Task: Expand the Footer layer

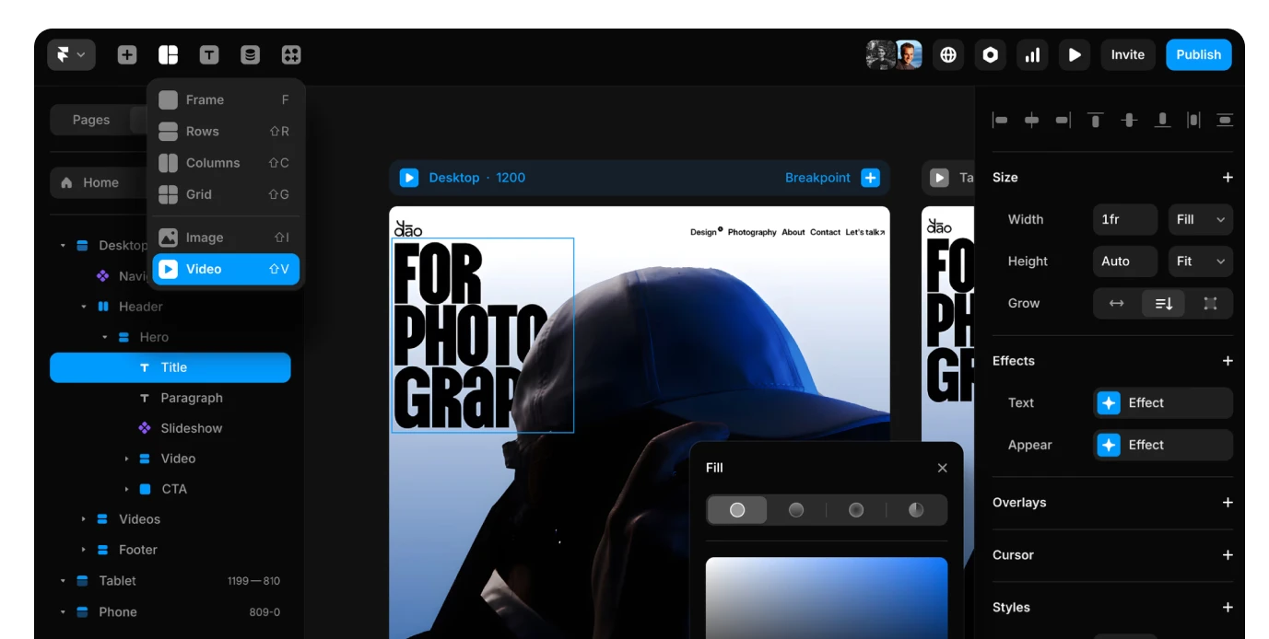Action: click(x=83, y=550)
